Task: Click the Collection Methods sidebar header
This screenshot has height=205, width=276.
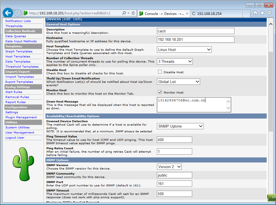Action: [23, 31]
